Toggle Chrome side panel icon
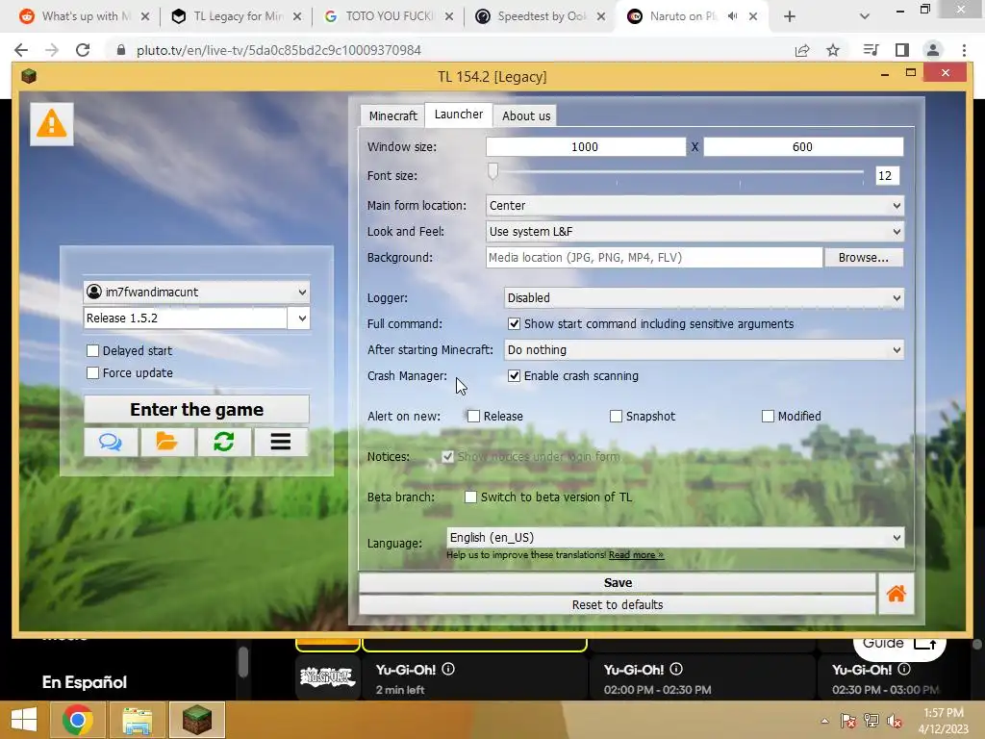Screen dimensions: 985x739 click(x=902, y=50)
